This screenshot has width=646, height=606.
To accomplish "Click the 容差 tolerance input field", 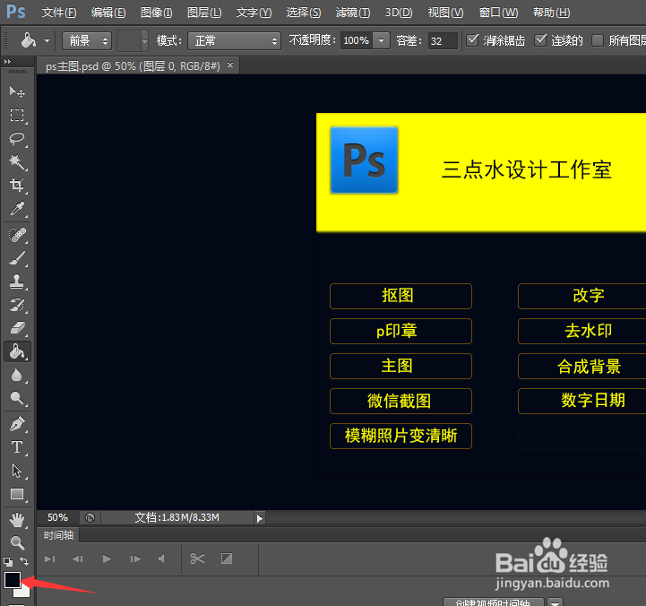I will (443, 41).
